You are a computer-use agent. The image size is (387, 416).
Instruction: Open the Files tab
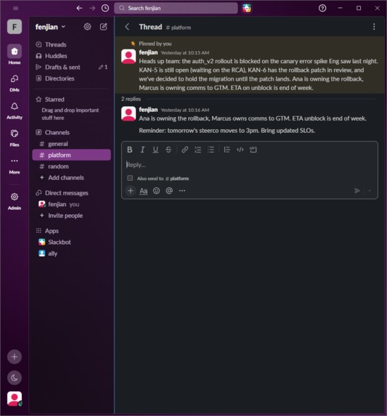click(15, 138)
